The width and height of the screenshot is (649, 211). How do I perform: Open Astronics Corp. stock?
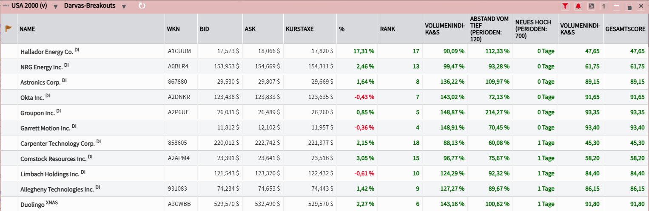pos(40,82)
